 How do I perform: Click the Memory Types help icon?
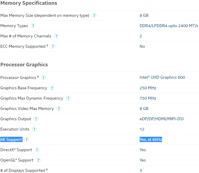pyautogui.click(x=33, y=26)
